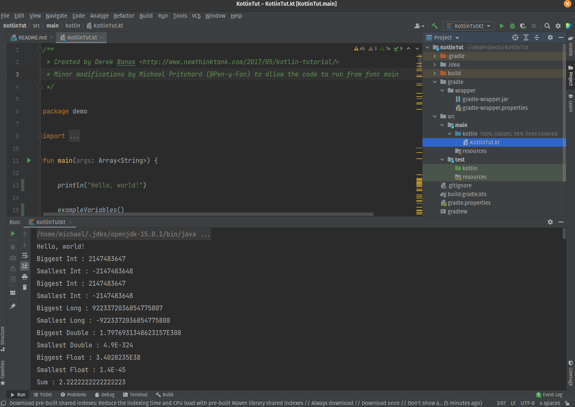Viewport: 575px width, 407px height.
Task: Open the Navigate menu
Action: 56,16
